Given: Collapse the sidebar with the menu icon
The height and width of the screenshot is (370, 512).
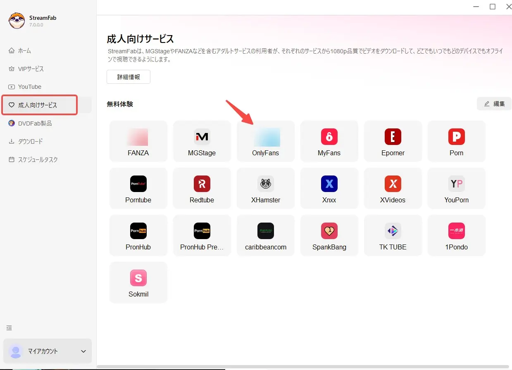Looking at the screenshot, I should coord(9,328).
